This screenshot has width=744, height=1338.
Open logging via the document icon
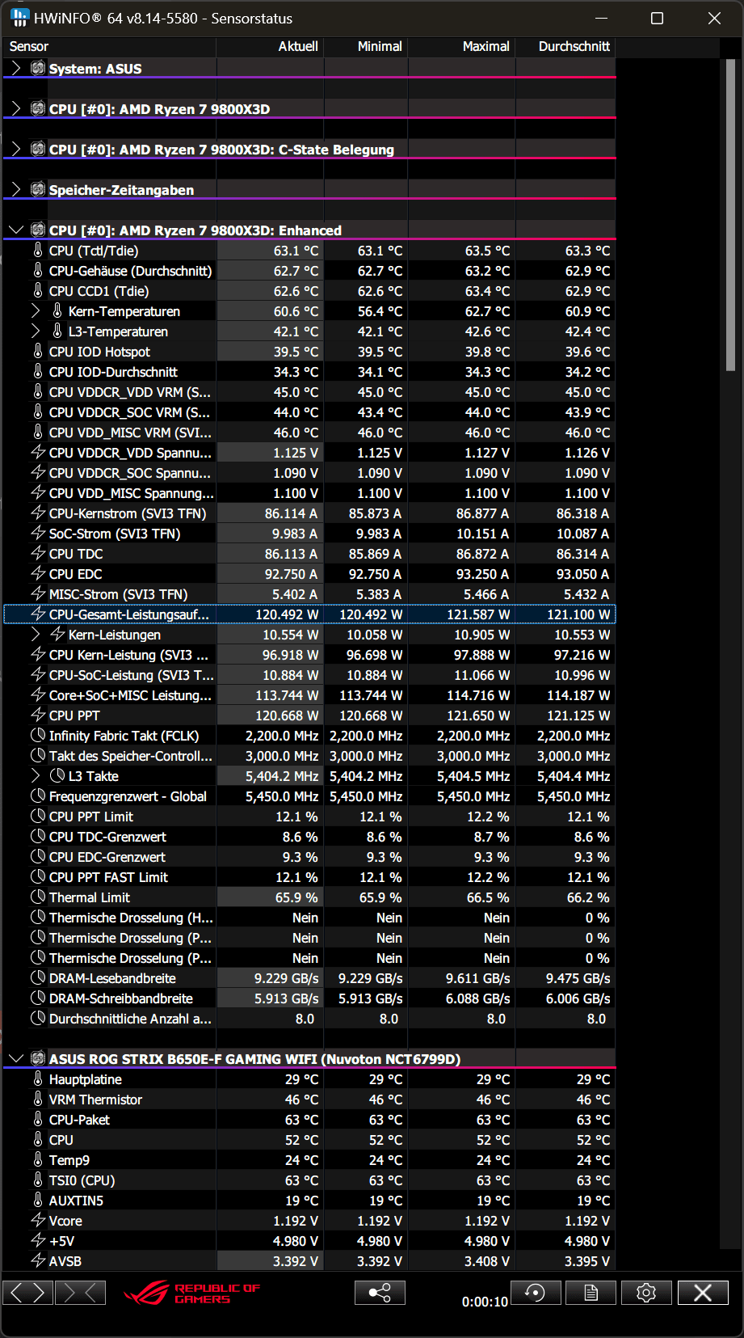coord(591,1293)
